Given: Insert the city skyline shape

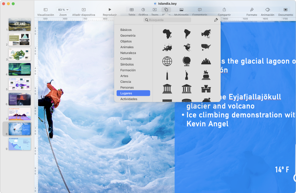Looking at the screenshot, I should click(206, 61).
